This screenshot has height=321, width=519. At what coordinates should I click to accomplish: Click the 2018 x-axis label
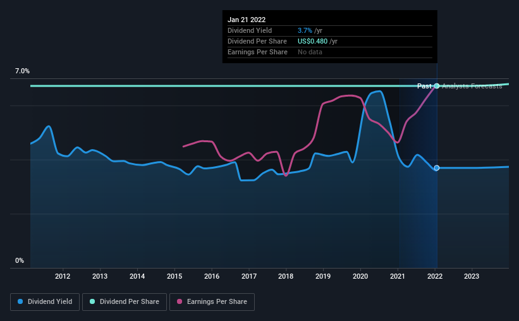coord(286,276)
